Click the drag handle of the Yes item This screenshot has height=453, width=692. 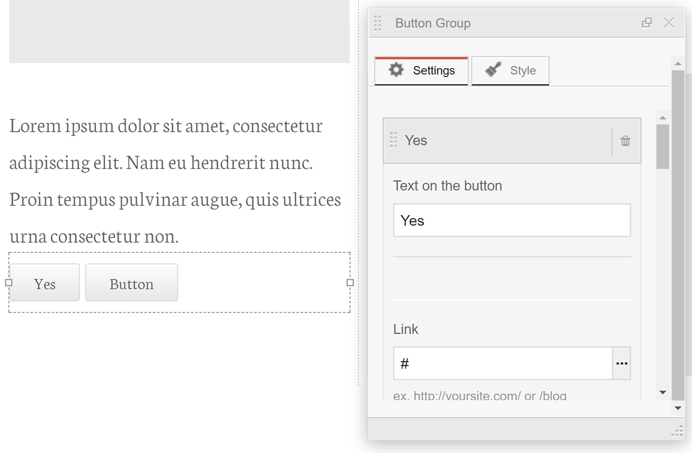pos(393,140)
